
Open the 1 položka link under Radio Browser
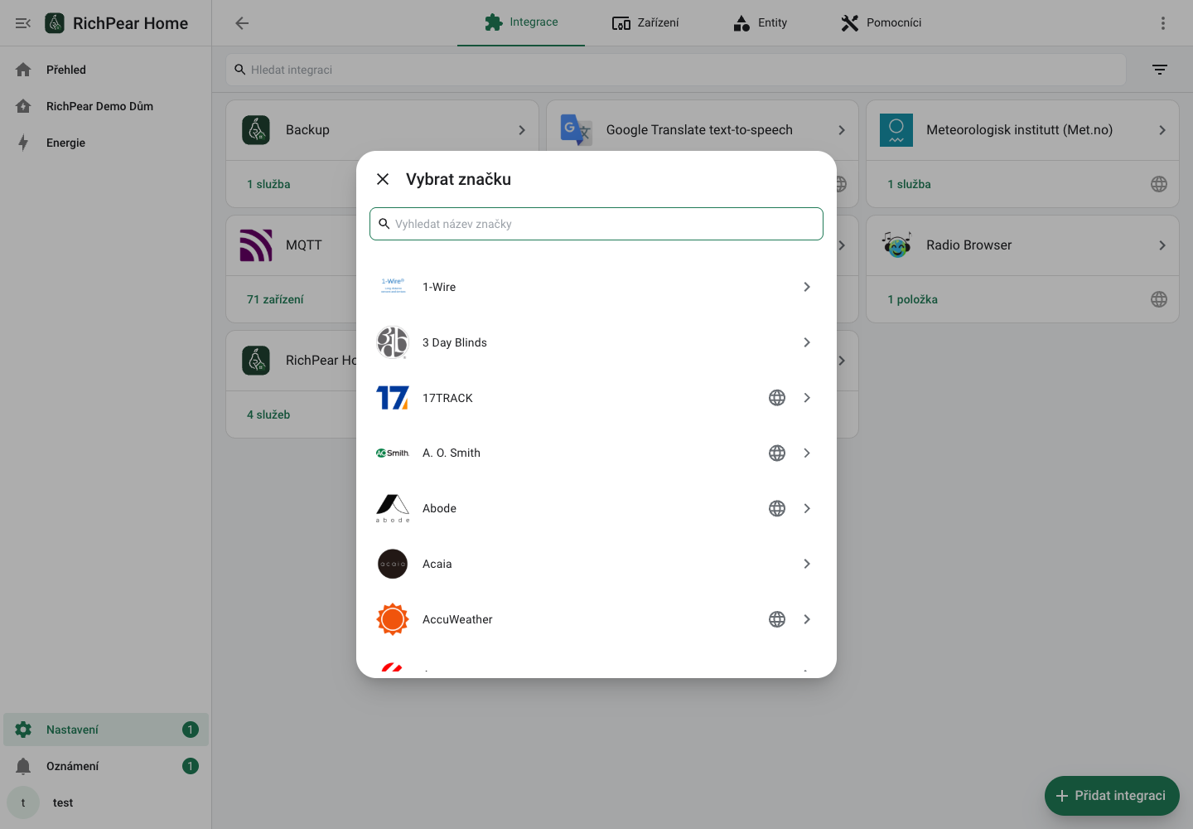[912, 299]
